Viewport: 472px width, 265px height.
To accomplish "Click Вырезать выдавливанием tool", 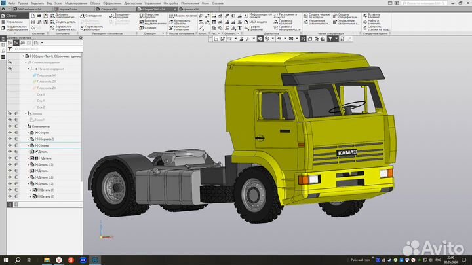I will [153, 22].
